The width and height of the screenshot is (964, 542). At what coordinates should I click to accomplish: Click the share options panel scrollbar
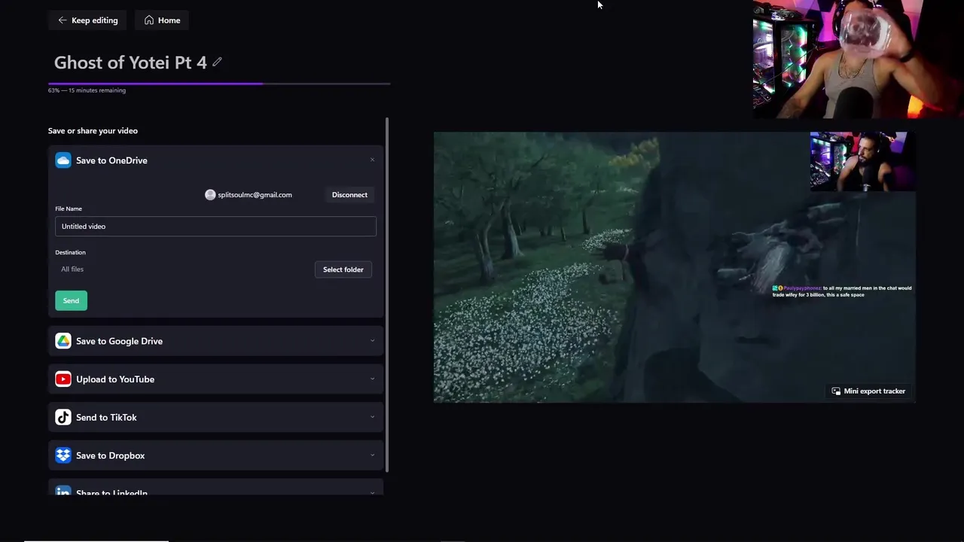[x=387, y=295]
